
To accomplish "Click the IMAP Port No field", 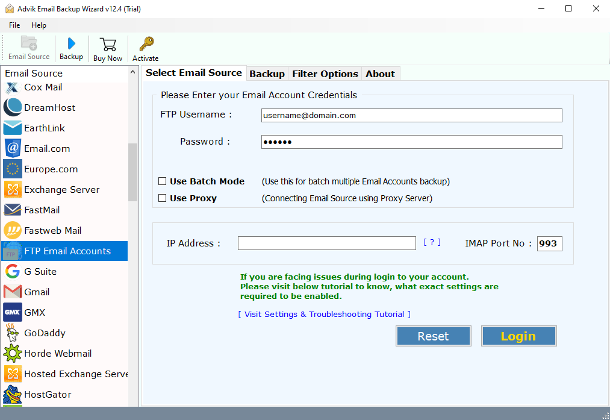I will pyautogui.click(x=549, y=243).
